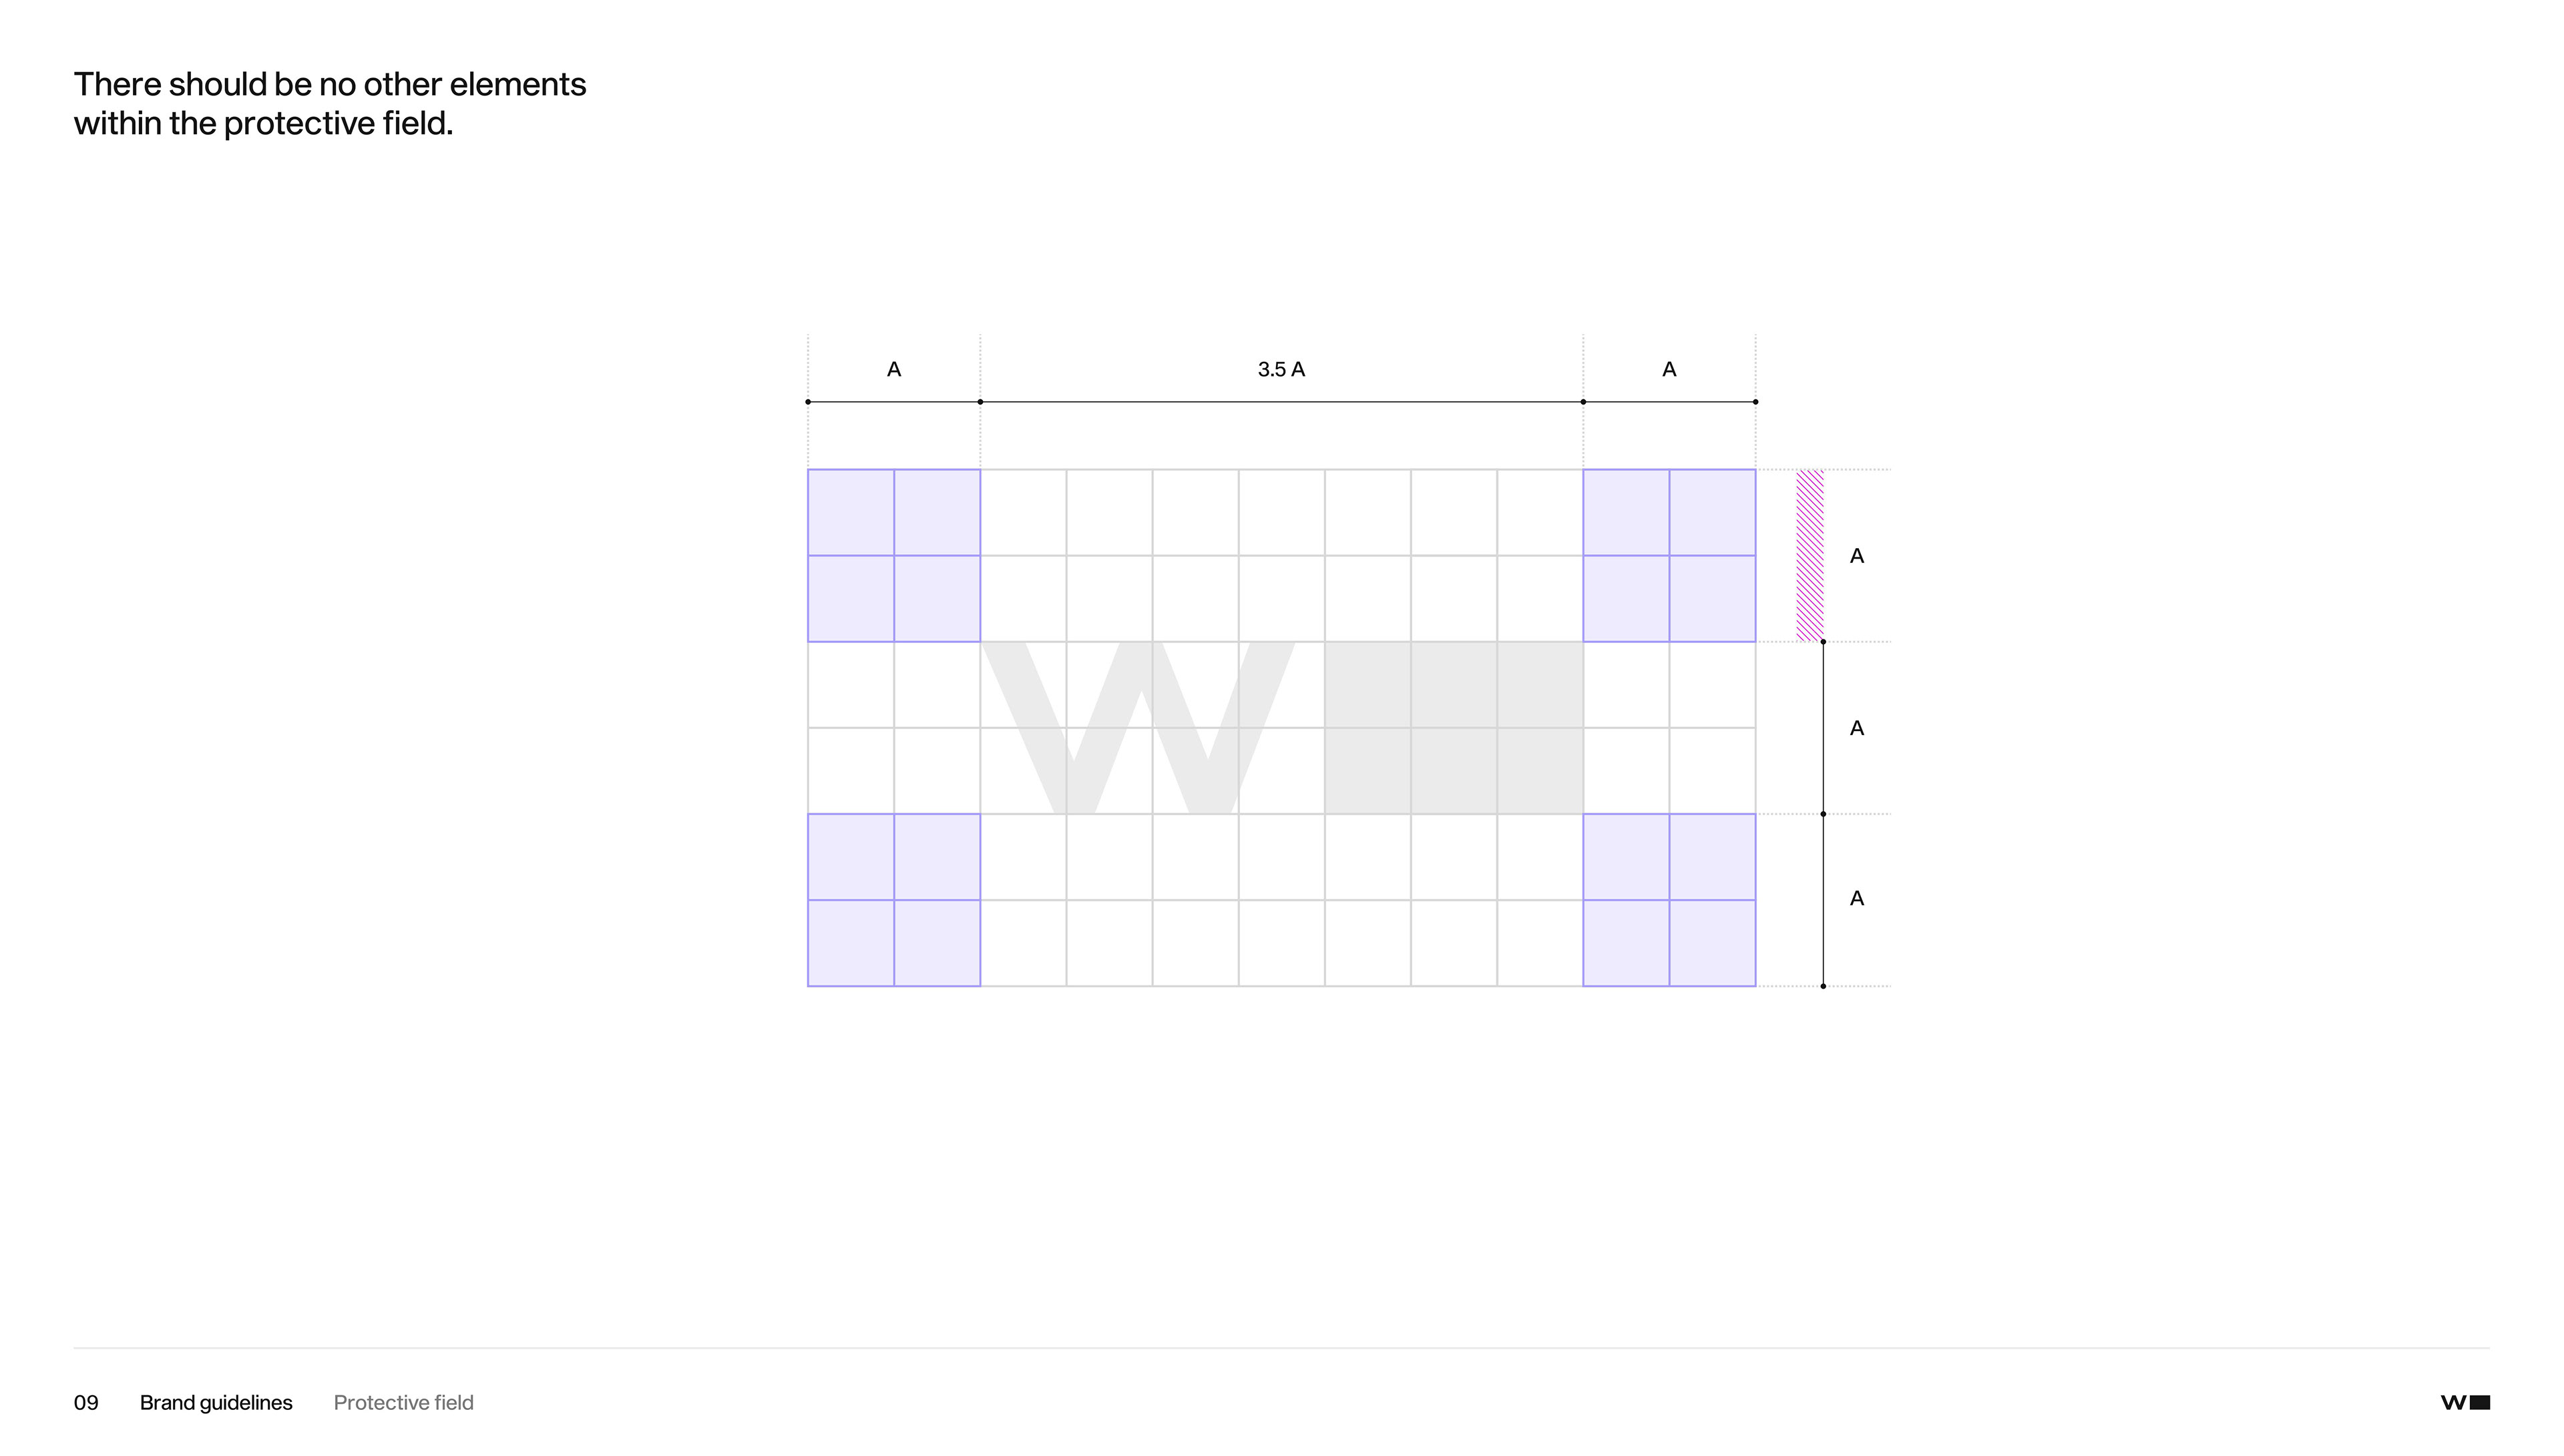Click the top-right purple corner block
2564x1456 pixels.
[x=1668, y=555]
